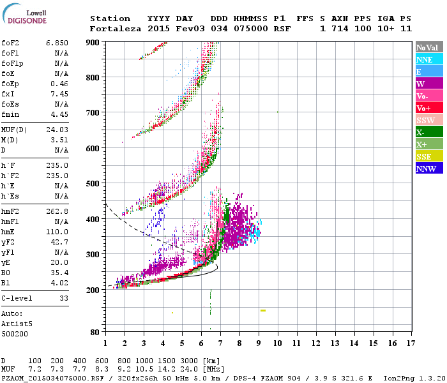The width and height of the screenshot is (447, 383).
Task: Select the Vo- pink legend swatch
Action: 429,96
